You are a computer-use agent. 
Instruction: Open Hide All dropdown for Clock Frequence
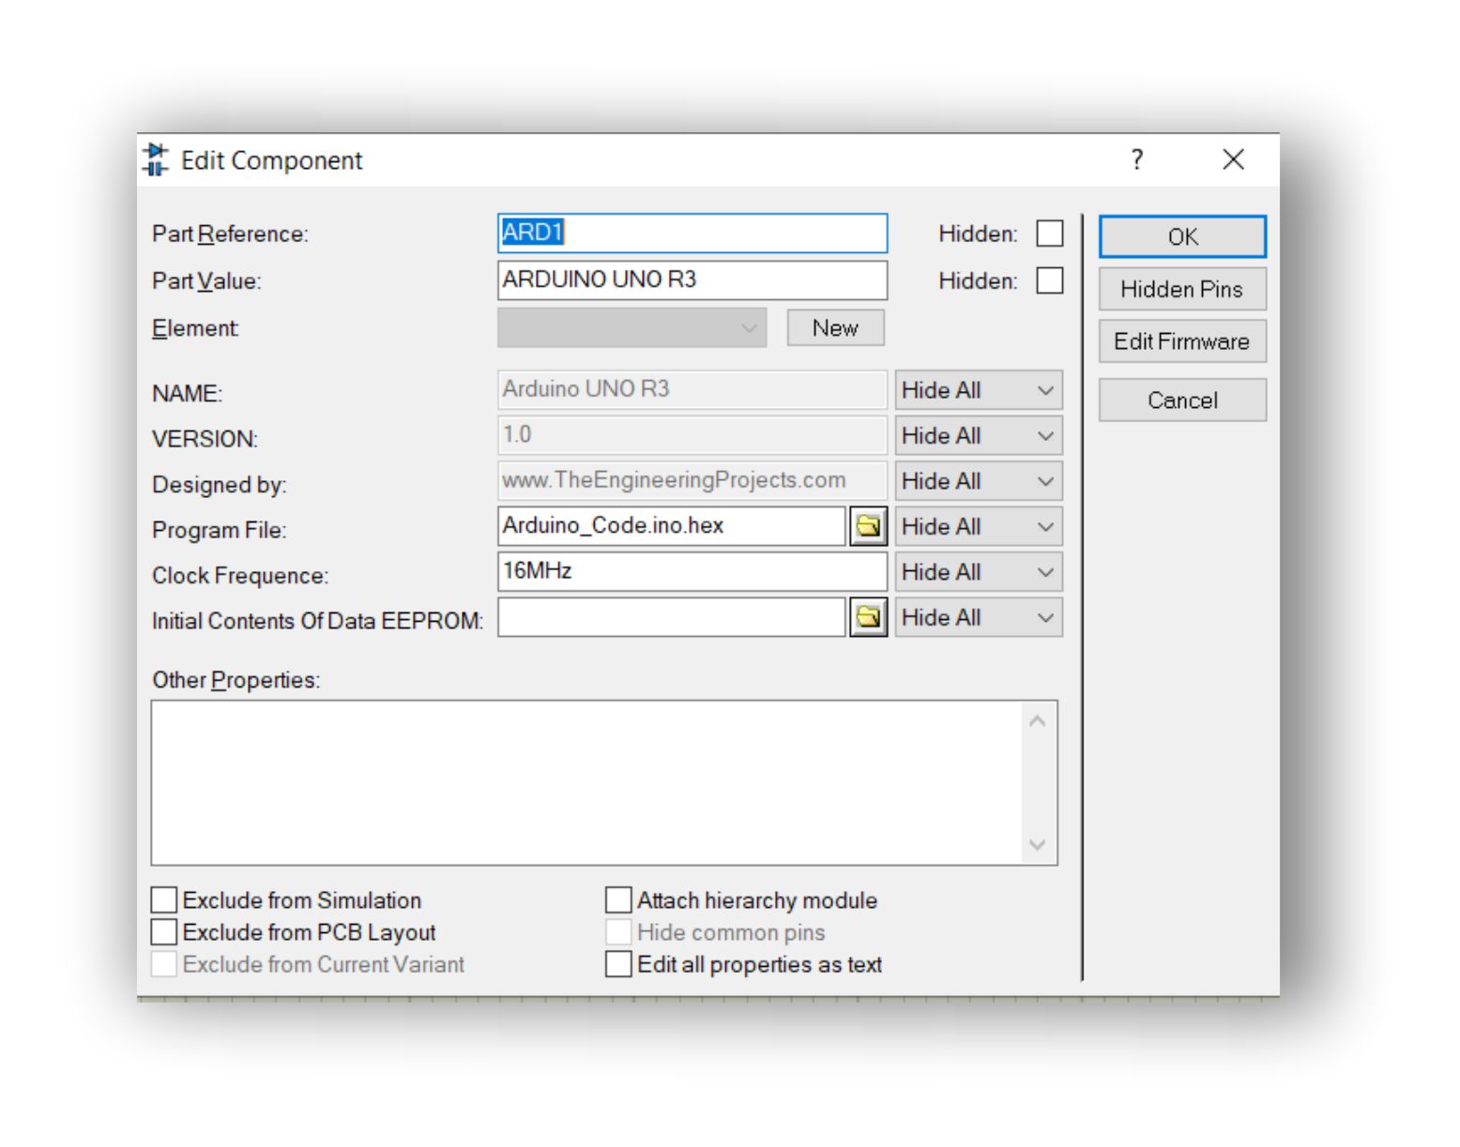coord(979,572)
